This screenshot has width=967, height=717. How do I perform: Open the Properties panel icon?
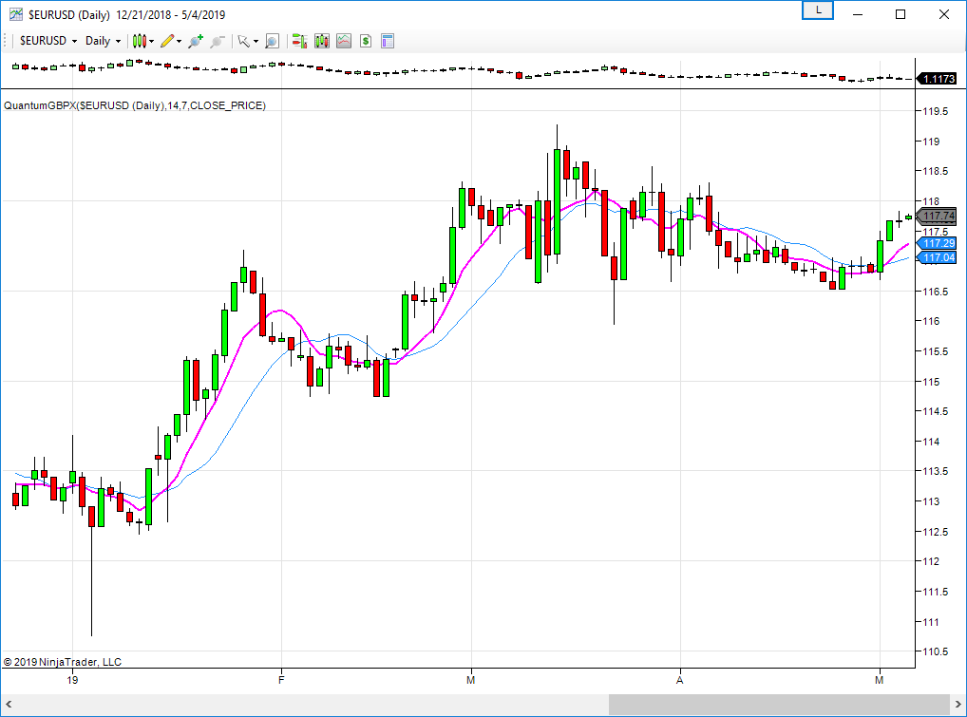click(x=388, y=41)
